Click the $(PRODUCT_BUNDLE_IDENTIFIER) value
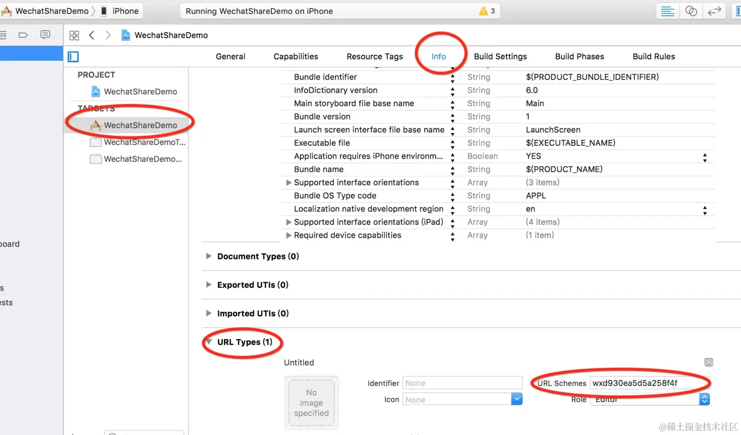 tap(592, 77)
